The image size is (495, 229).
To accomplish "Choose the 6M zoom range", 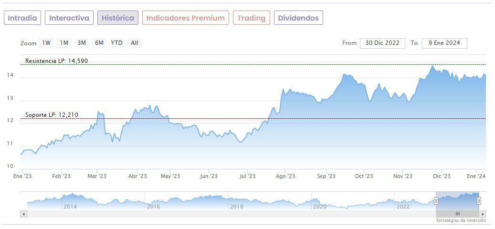I will pyautogui.click(x=99, y=43).
